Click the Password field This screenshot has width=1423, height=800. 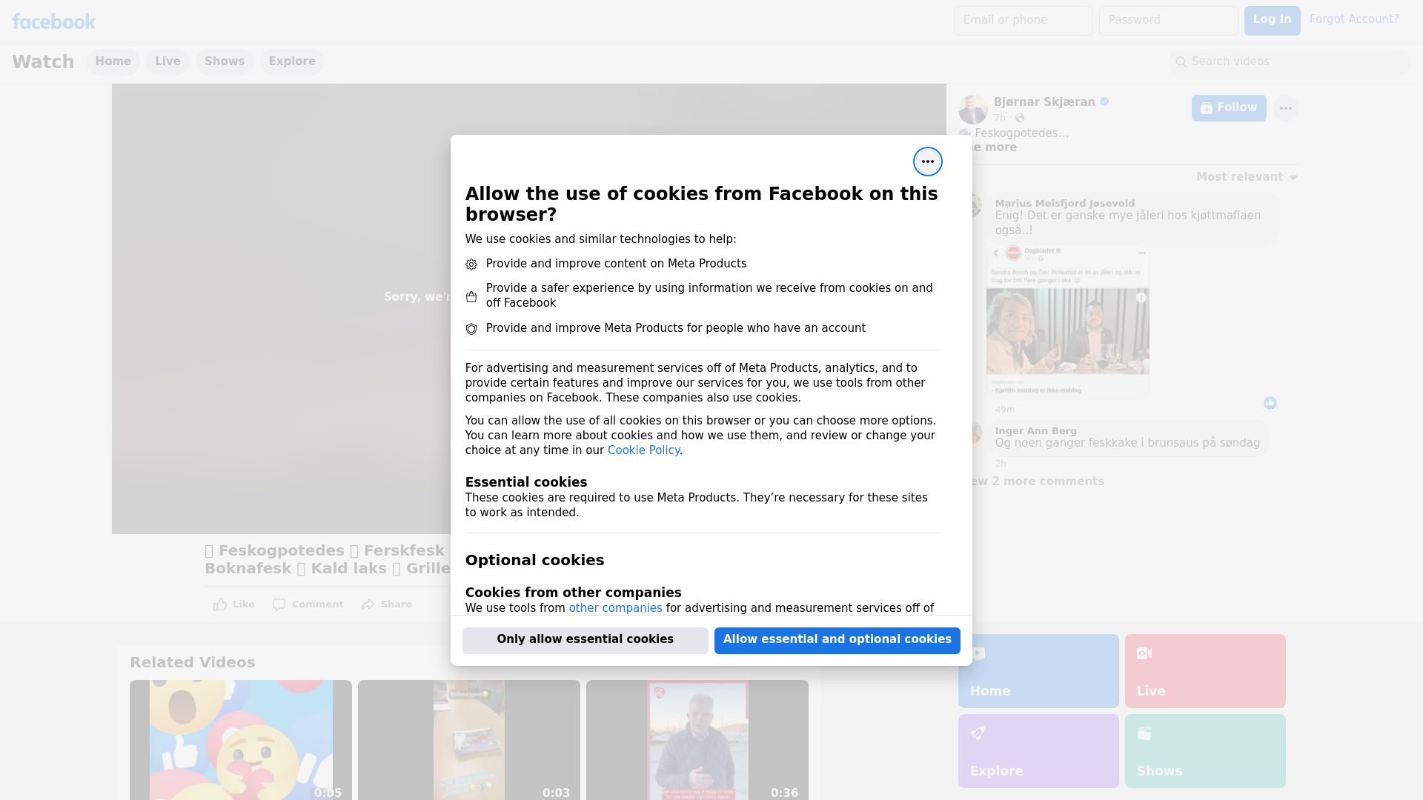coord(1168,21)
